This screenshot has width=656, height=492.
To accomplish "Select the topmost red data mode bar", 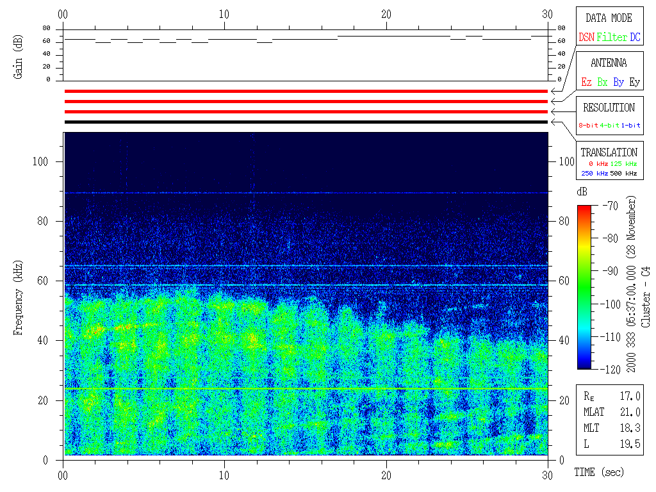I will pyautogui.click(x=306, y=92).
